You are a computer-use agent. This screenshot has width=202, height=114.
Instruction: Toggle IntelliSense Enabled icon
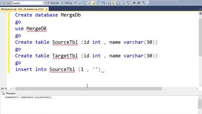93,3
